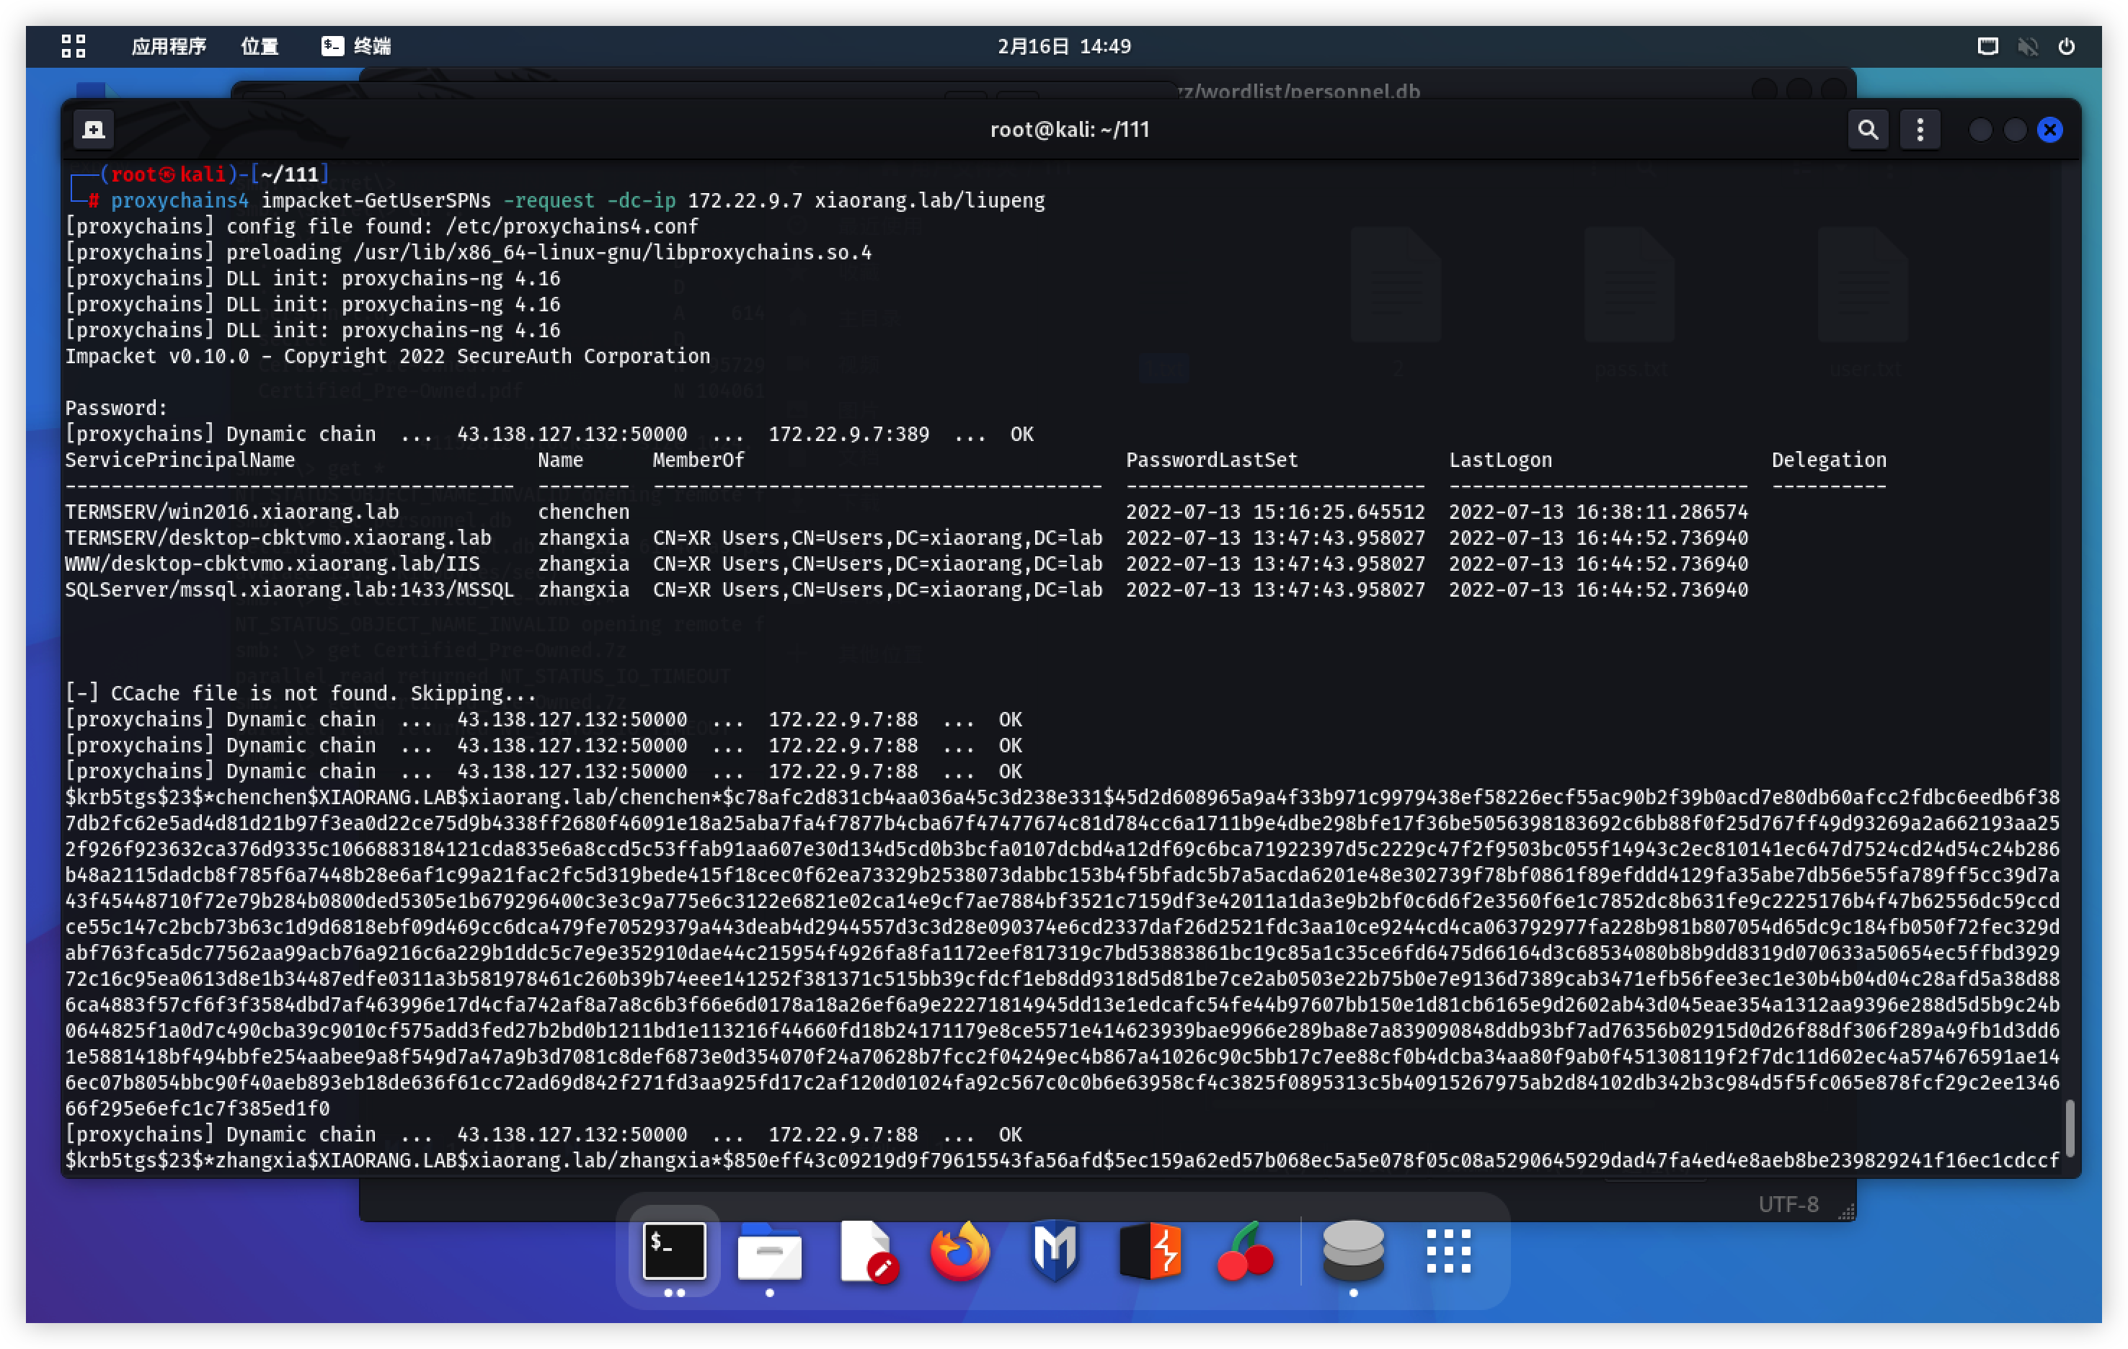
Task: Show all applications grid in dock
Action: [1448, 1251]
